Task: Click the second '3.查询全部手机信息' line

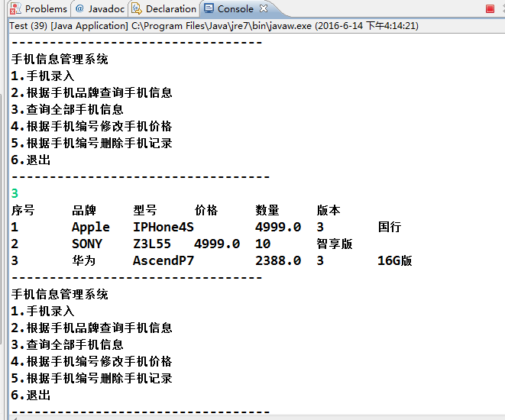Action: click(x=67, y=344)
